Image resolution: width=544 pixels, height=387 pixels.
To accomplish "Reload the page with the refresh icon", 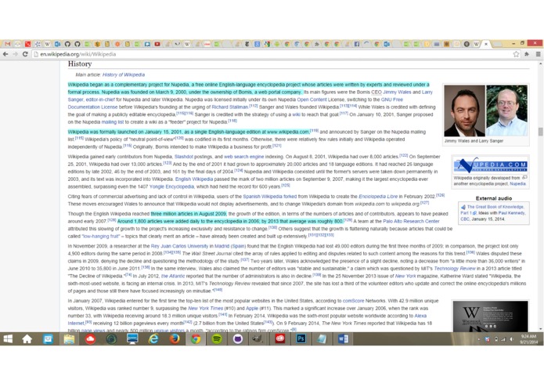I will tap(25, 54).
